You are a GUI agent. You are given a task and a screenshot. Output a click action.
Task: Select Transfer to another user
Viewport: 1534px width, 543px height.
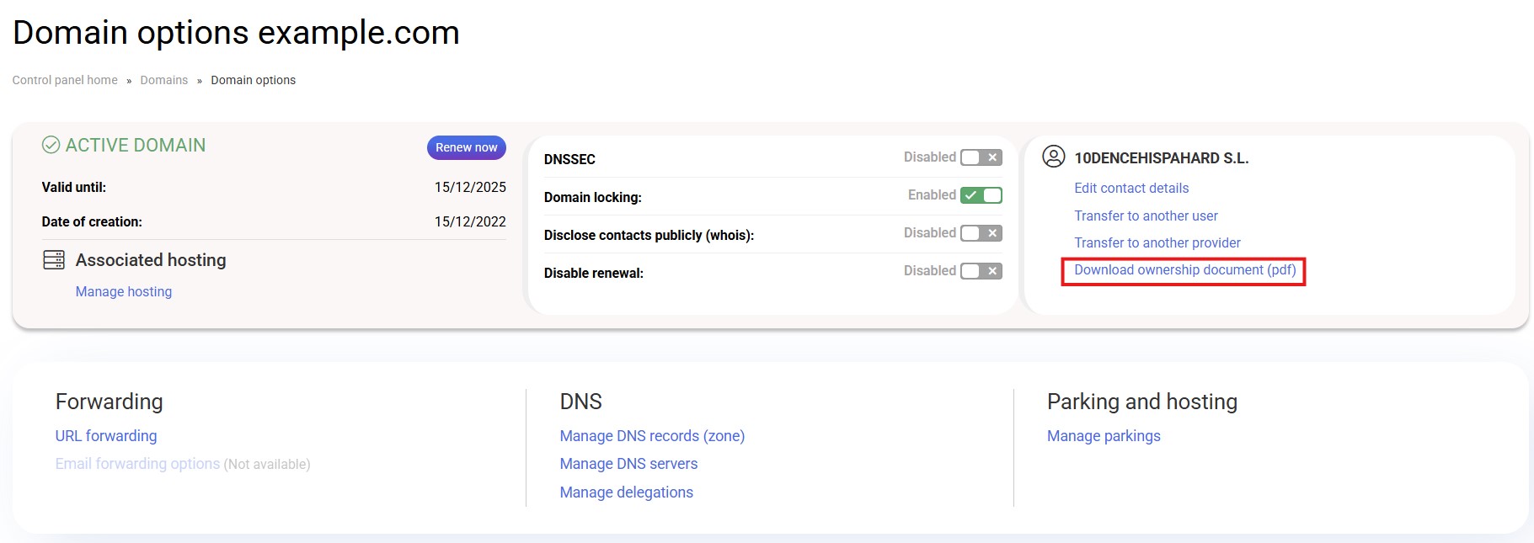1146,216
